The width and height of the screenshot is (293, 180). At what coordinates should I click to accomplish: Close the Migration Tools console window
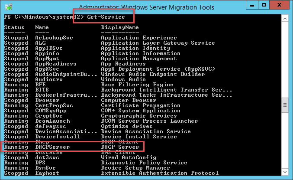pyautogui.click(x=279, y=5)
